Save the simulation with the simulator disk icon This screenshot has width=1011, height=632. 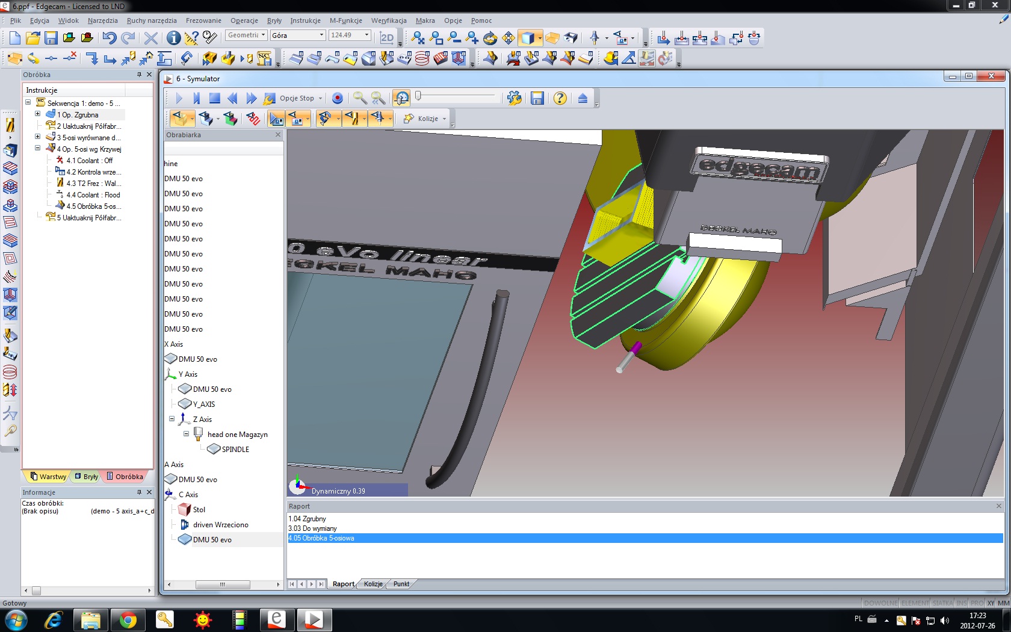pos(537,98)
